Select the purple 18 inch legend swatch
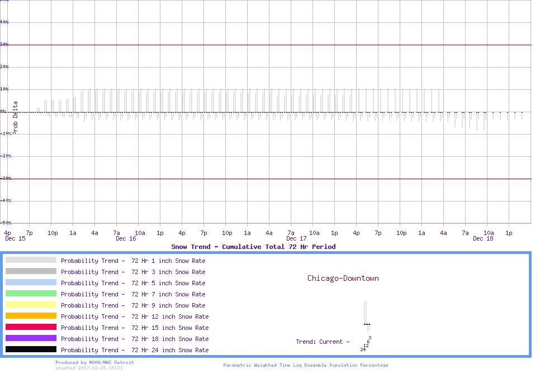The height and width of the screenshot is (374, 559). 31,338
